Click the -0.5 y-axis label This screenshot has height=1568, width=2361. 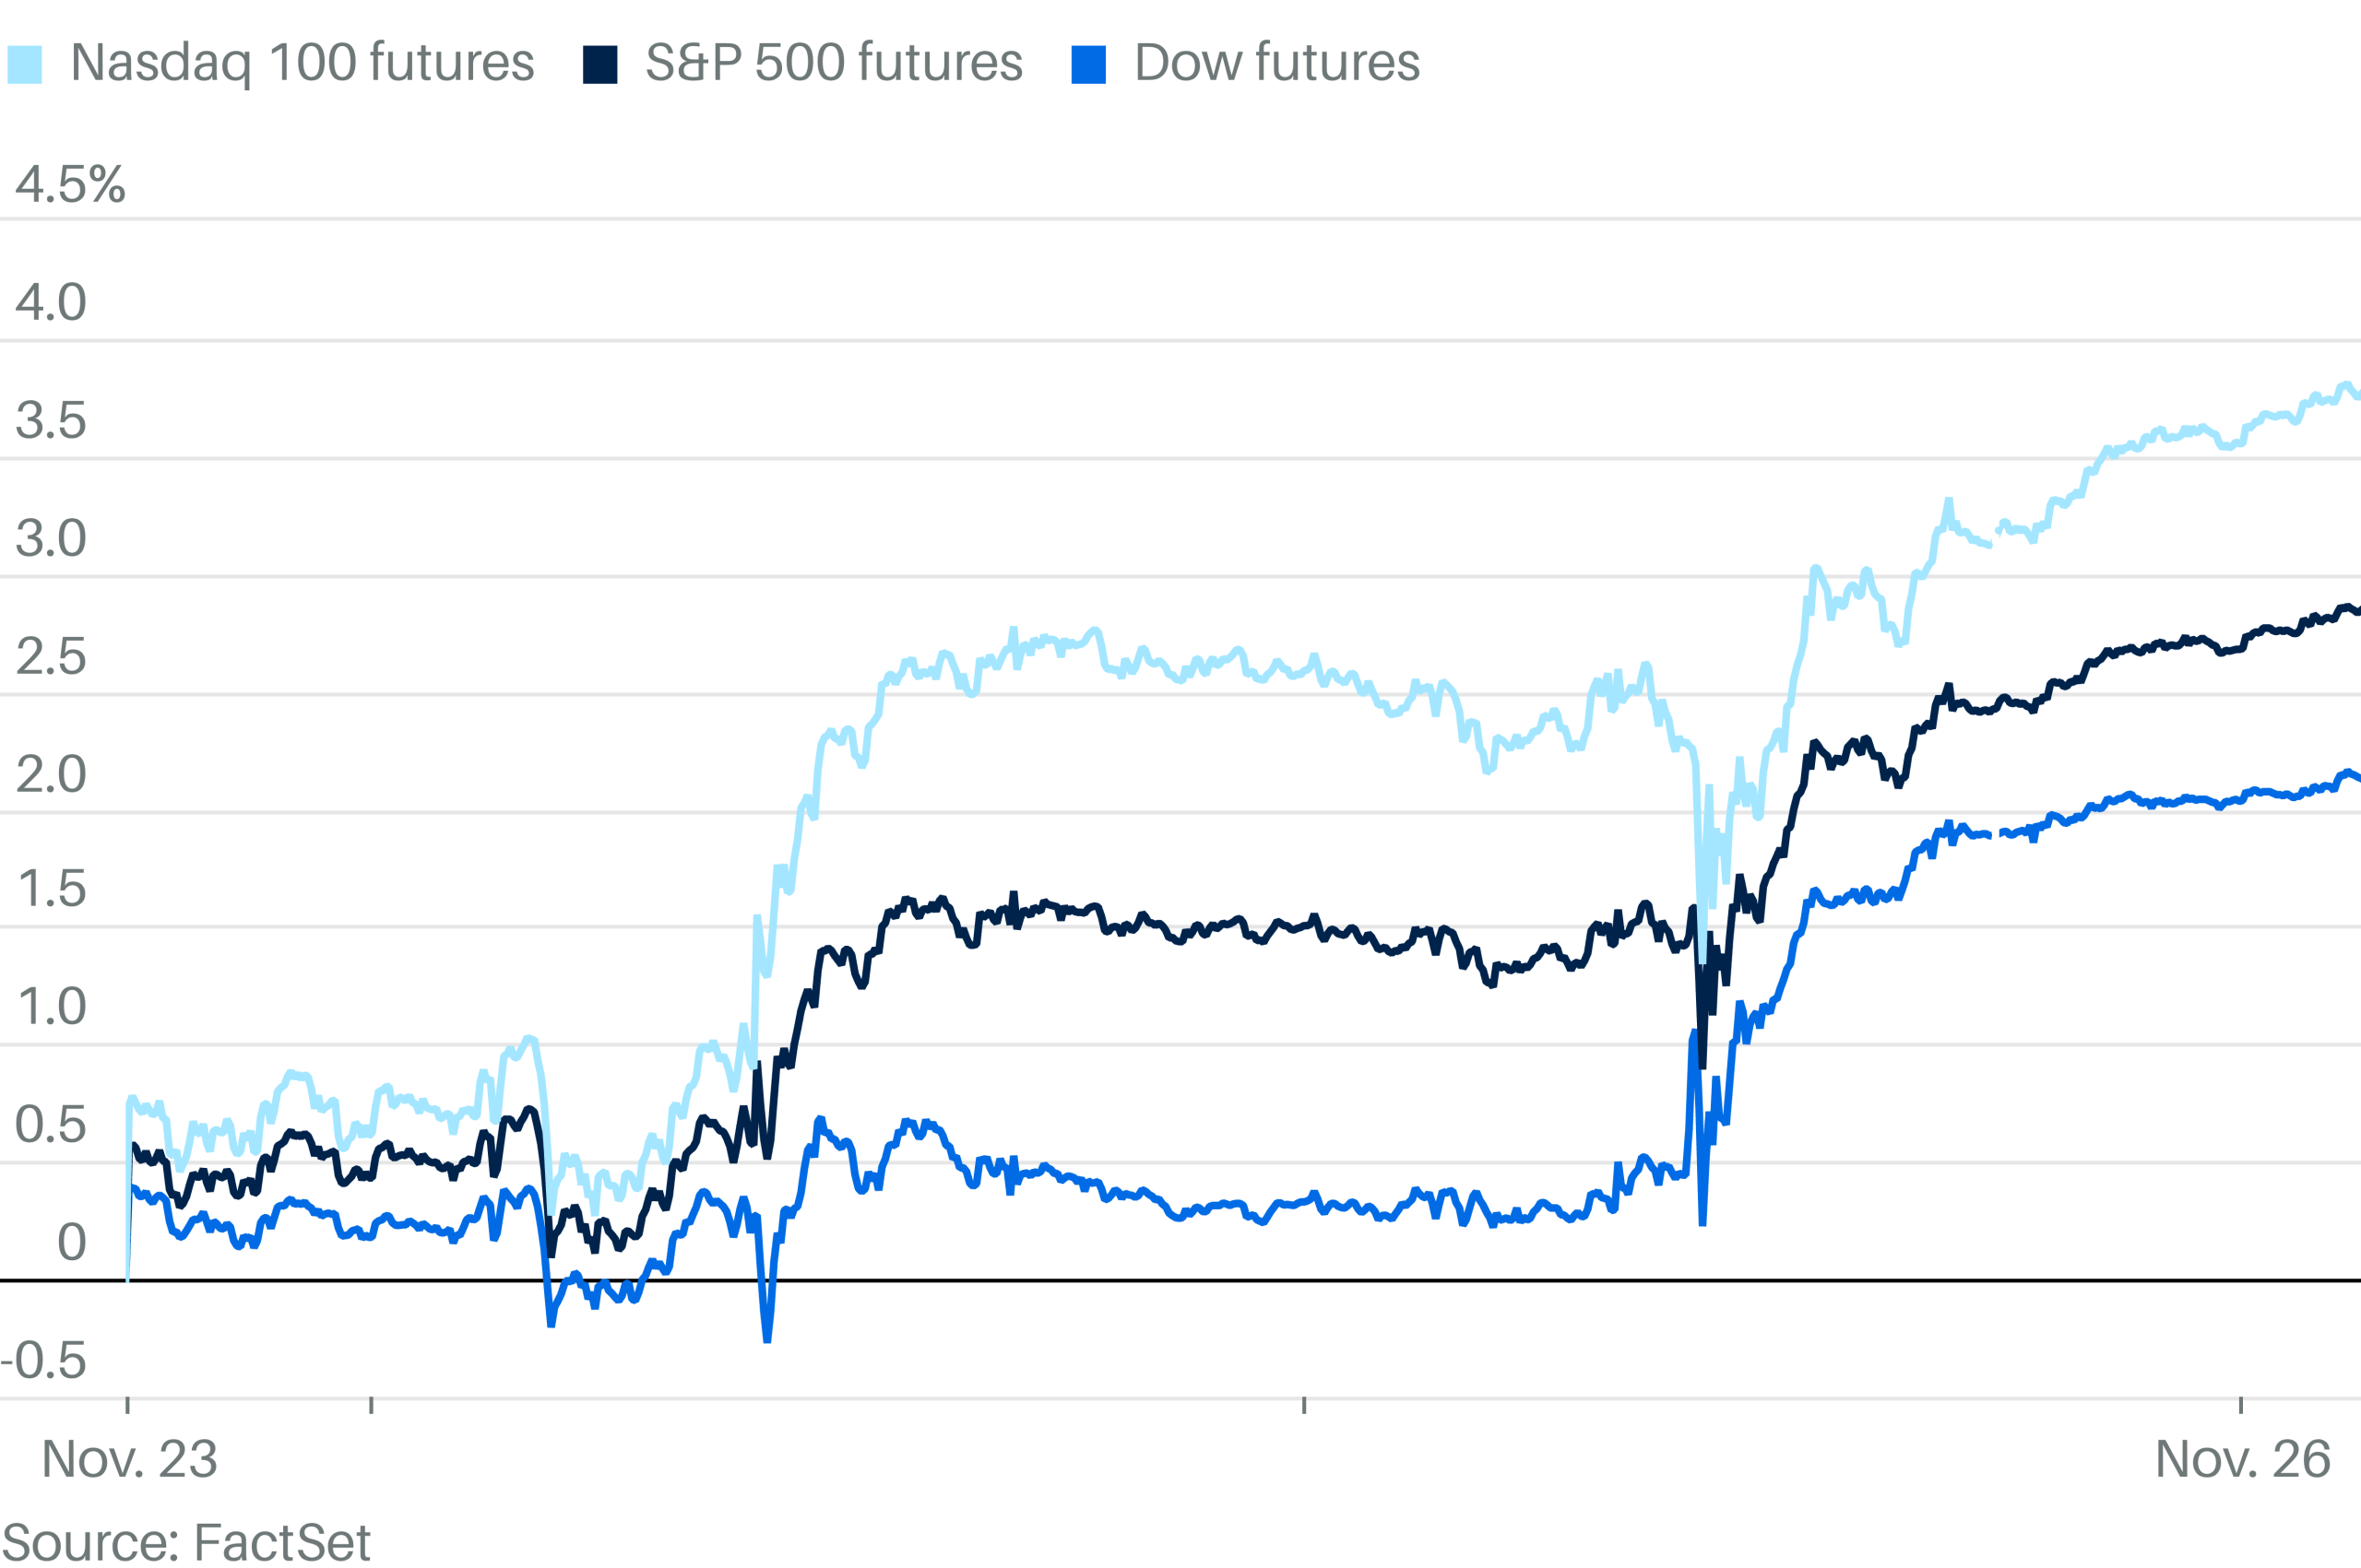44,1360
